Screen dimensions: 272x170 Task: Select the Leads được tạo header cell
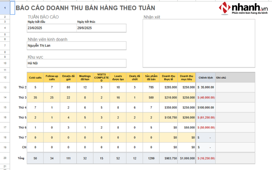(x=118, y=78)
